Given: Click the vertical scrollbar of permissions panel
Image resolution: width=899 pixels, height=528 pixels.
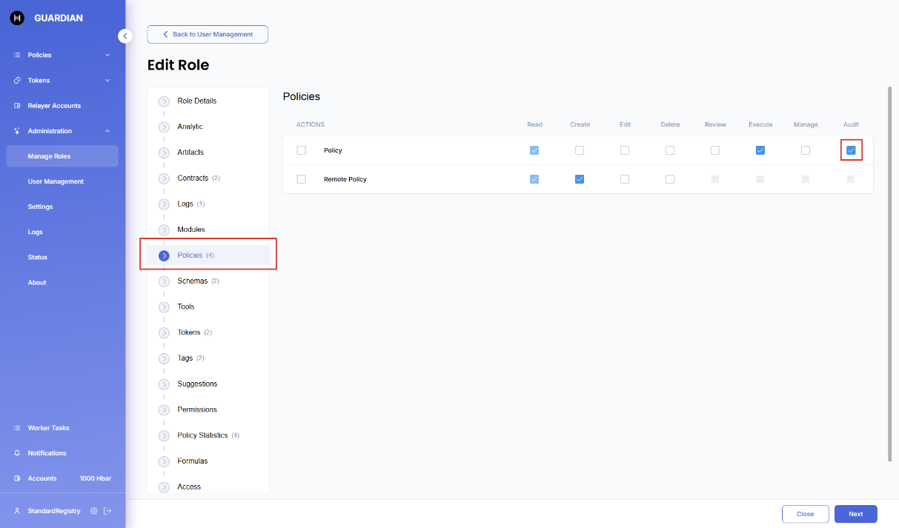Looking at the screenshot, I should click(889, 274).
